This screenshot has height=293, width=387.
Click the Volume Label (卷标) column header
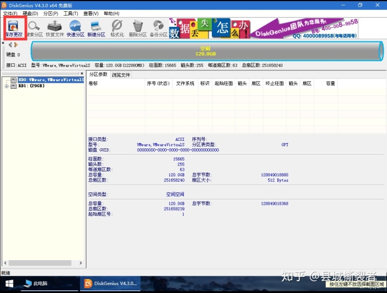[116, 83]
